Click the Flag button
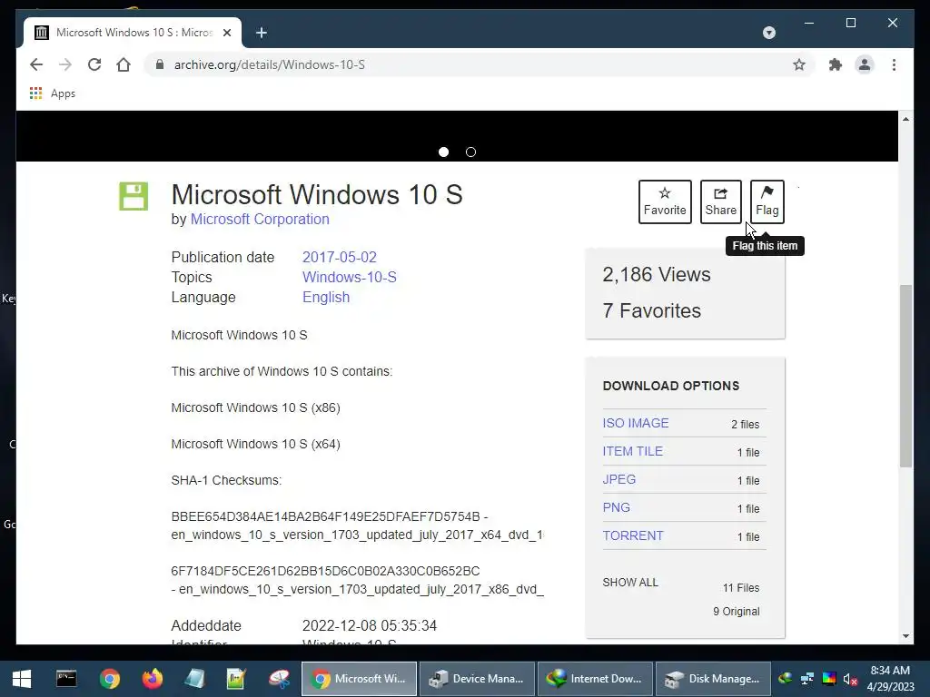This screenshot has width=930, height=697. point(767,201)
